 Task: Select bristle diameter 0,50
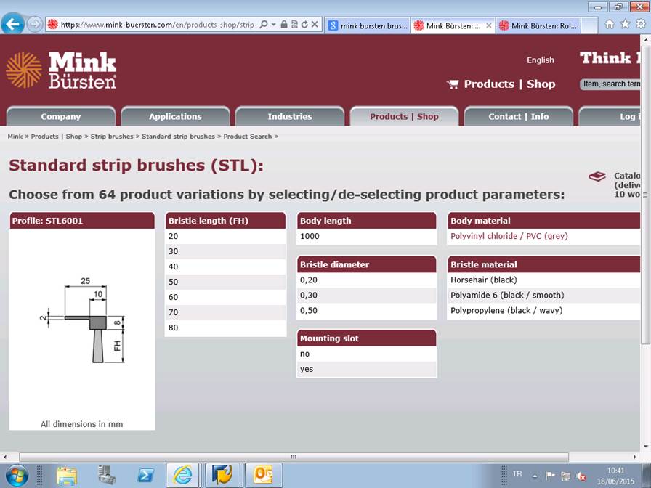click(367, 311)
